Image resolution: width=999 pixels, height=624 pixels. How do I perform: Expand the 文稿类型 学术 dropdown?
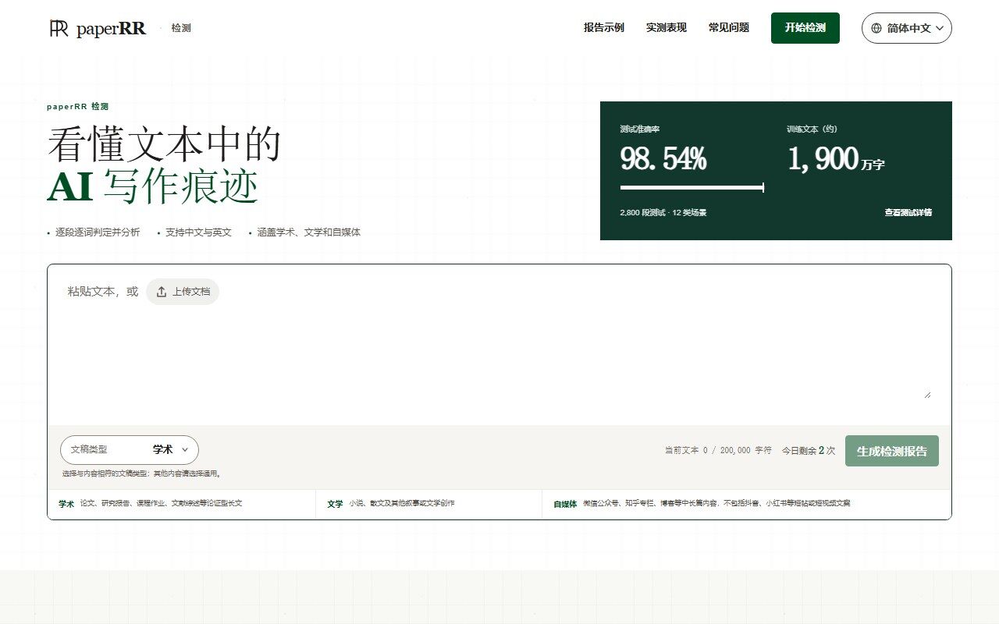[x=130, y=450]
